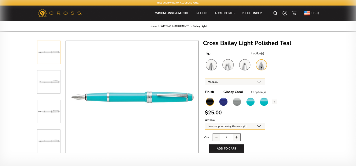Open the user account icon
This screenshot has height=166, width=356.
coord(285,13)
